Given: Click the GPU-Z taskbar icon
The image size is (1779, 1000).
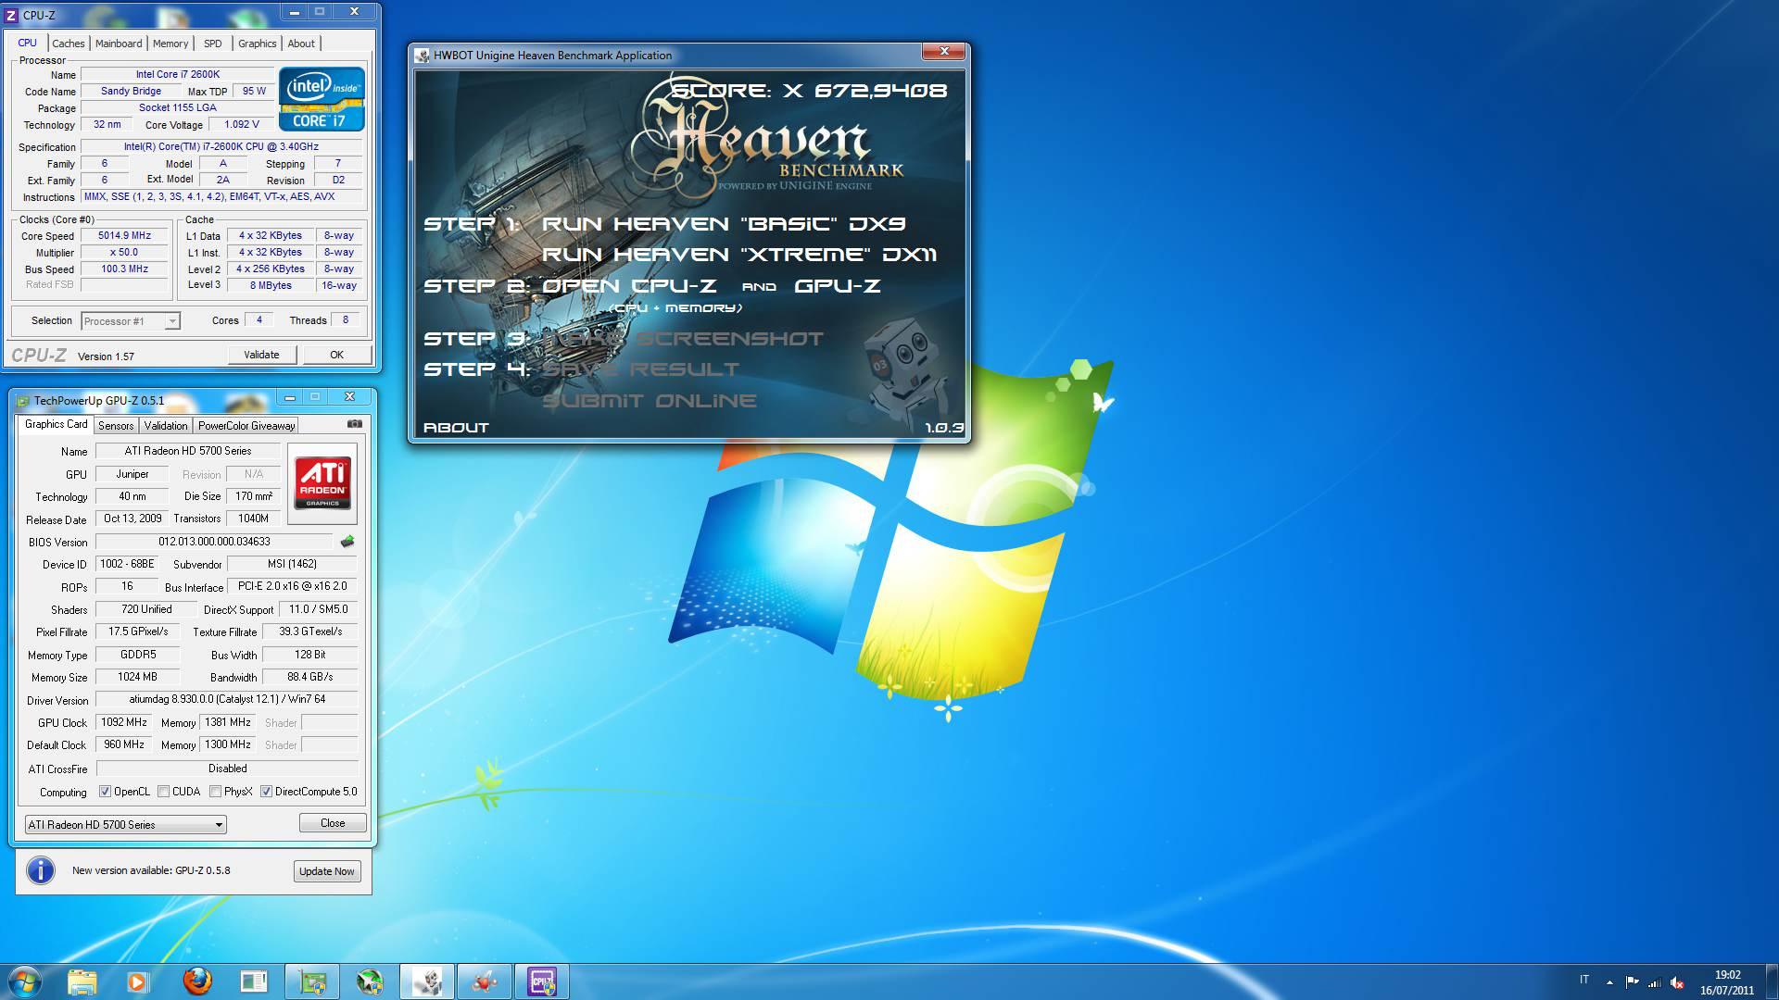Looking at the screenshot, I should 311,981.
